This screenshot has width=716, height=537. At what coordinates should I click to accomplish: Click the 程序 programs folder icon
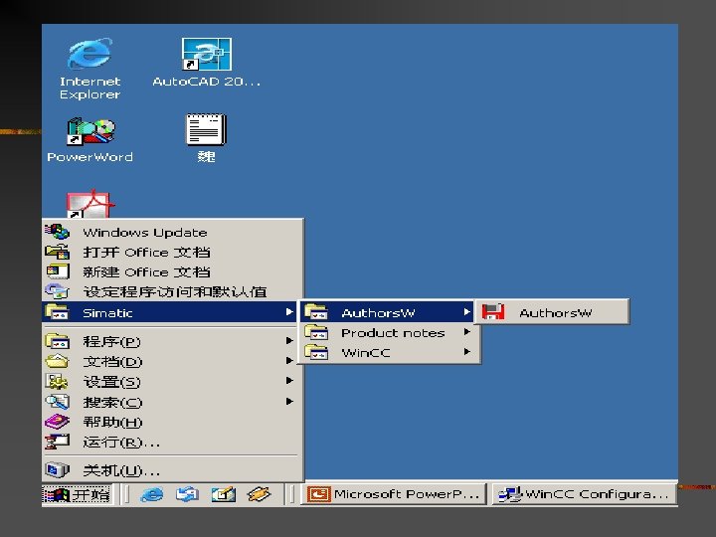[57, 341]
